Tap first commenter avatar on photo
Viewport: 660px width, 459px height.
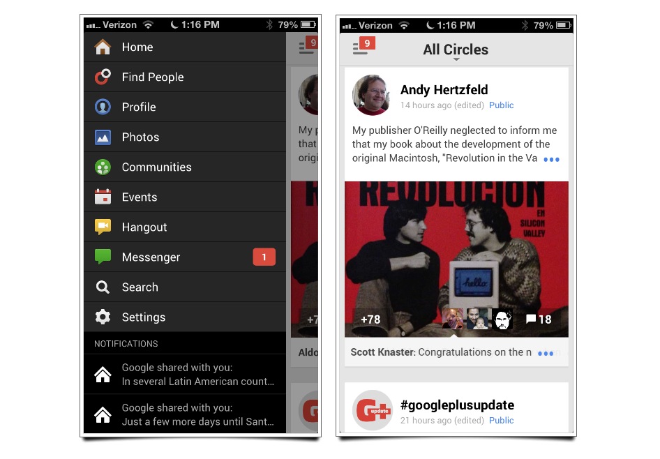[x=453, y=319]
